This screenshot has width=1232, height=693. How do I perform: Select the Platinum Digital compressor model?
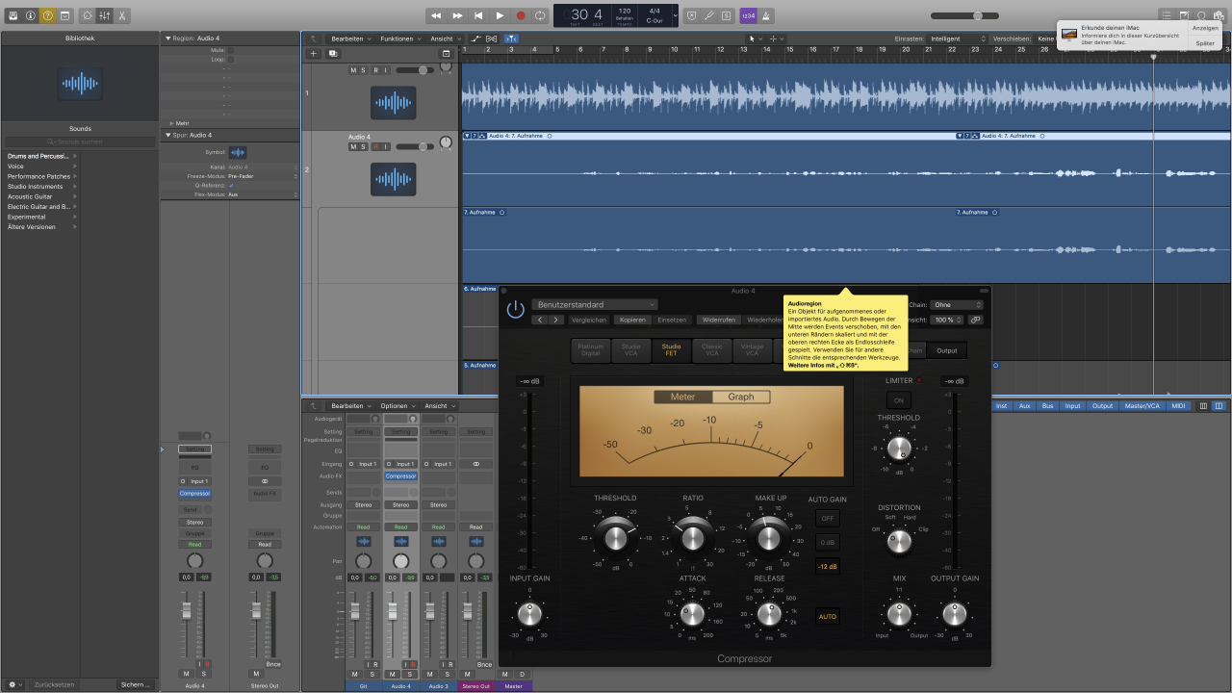coord(591,350)
